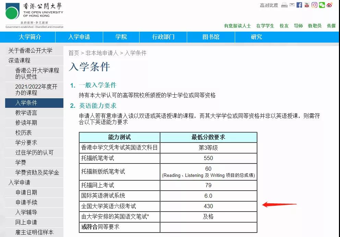Open 有意报读人士 link

coord(237,26)
